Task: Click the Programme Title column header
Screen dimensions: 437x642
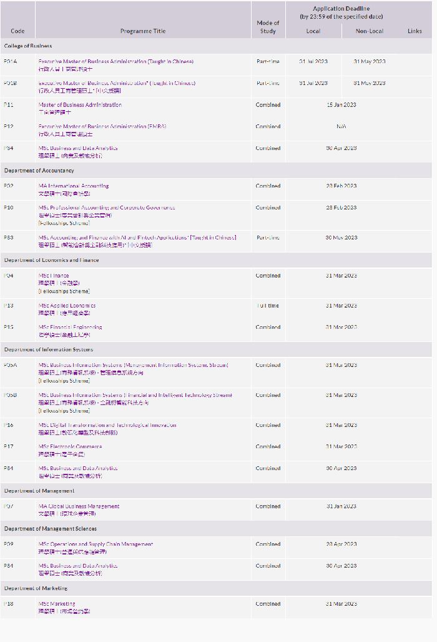Action: [143, 31]
